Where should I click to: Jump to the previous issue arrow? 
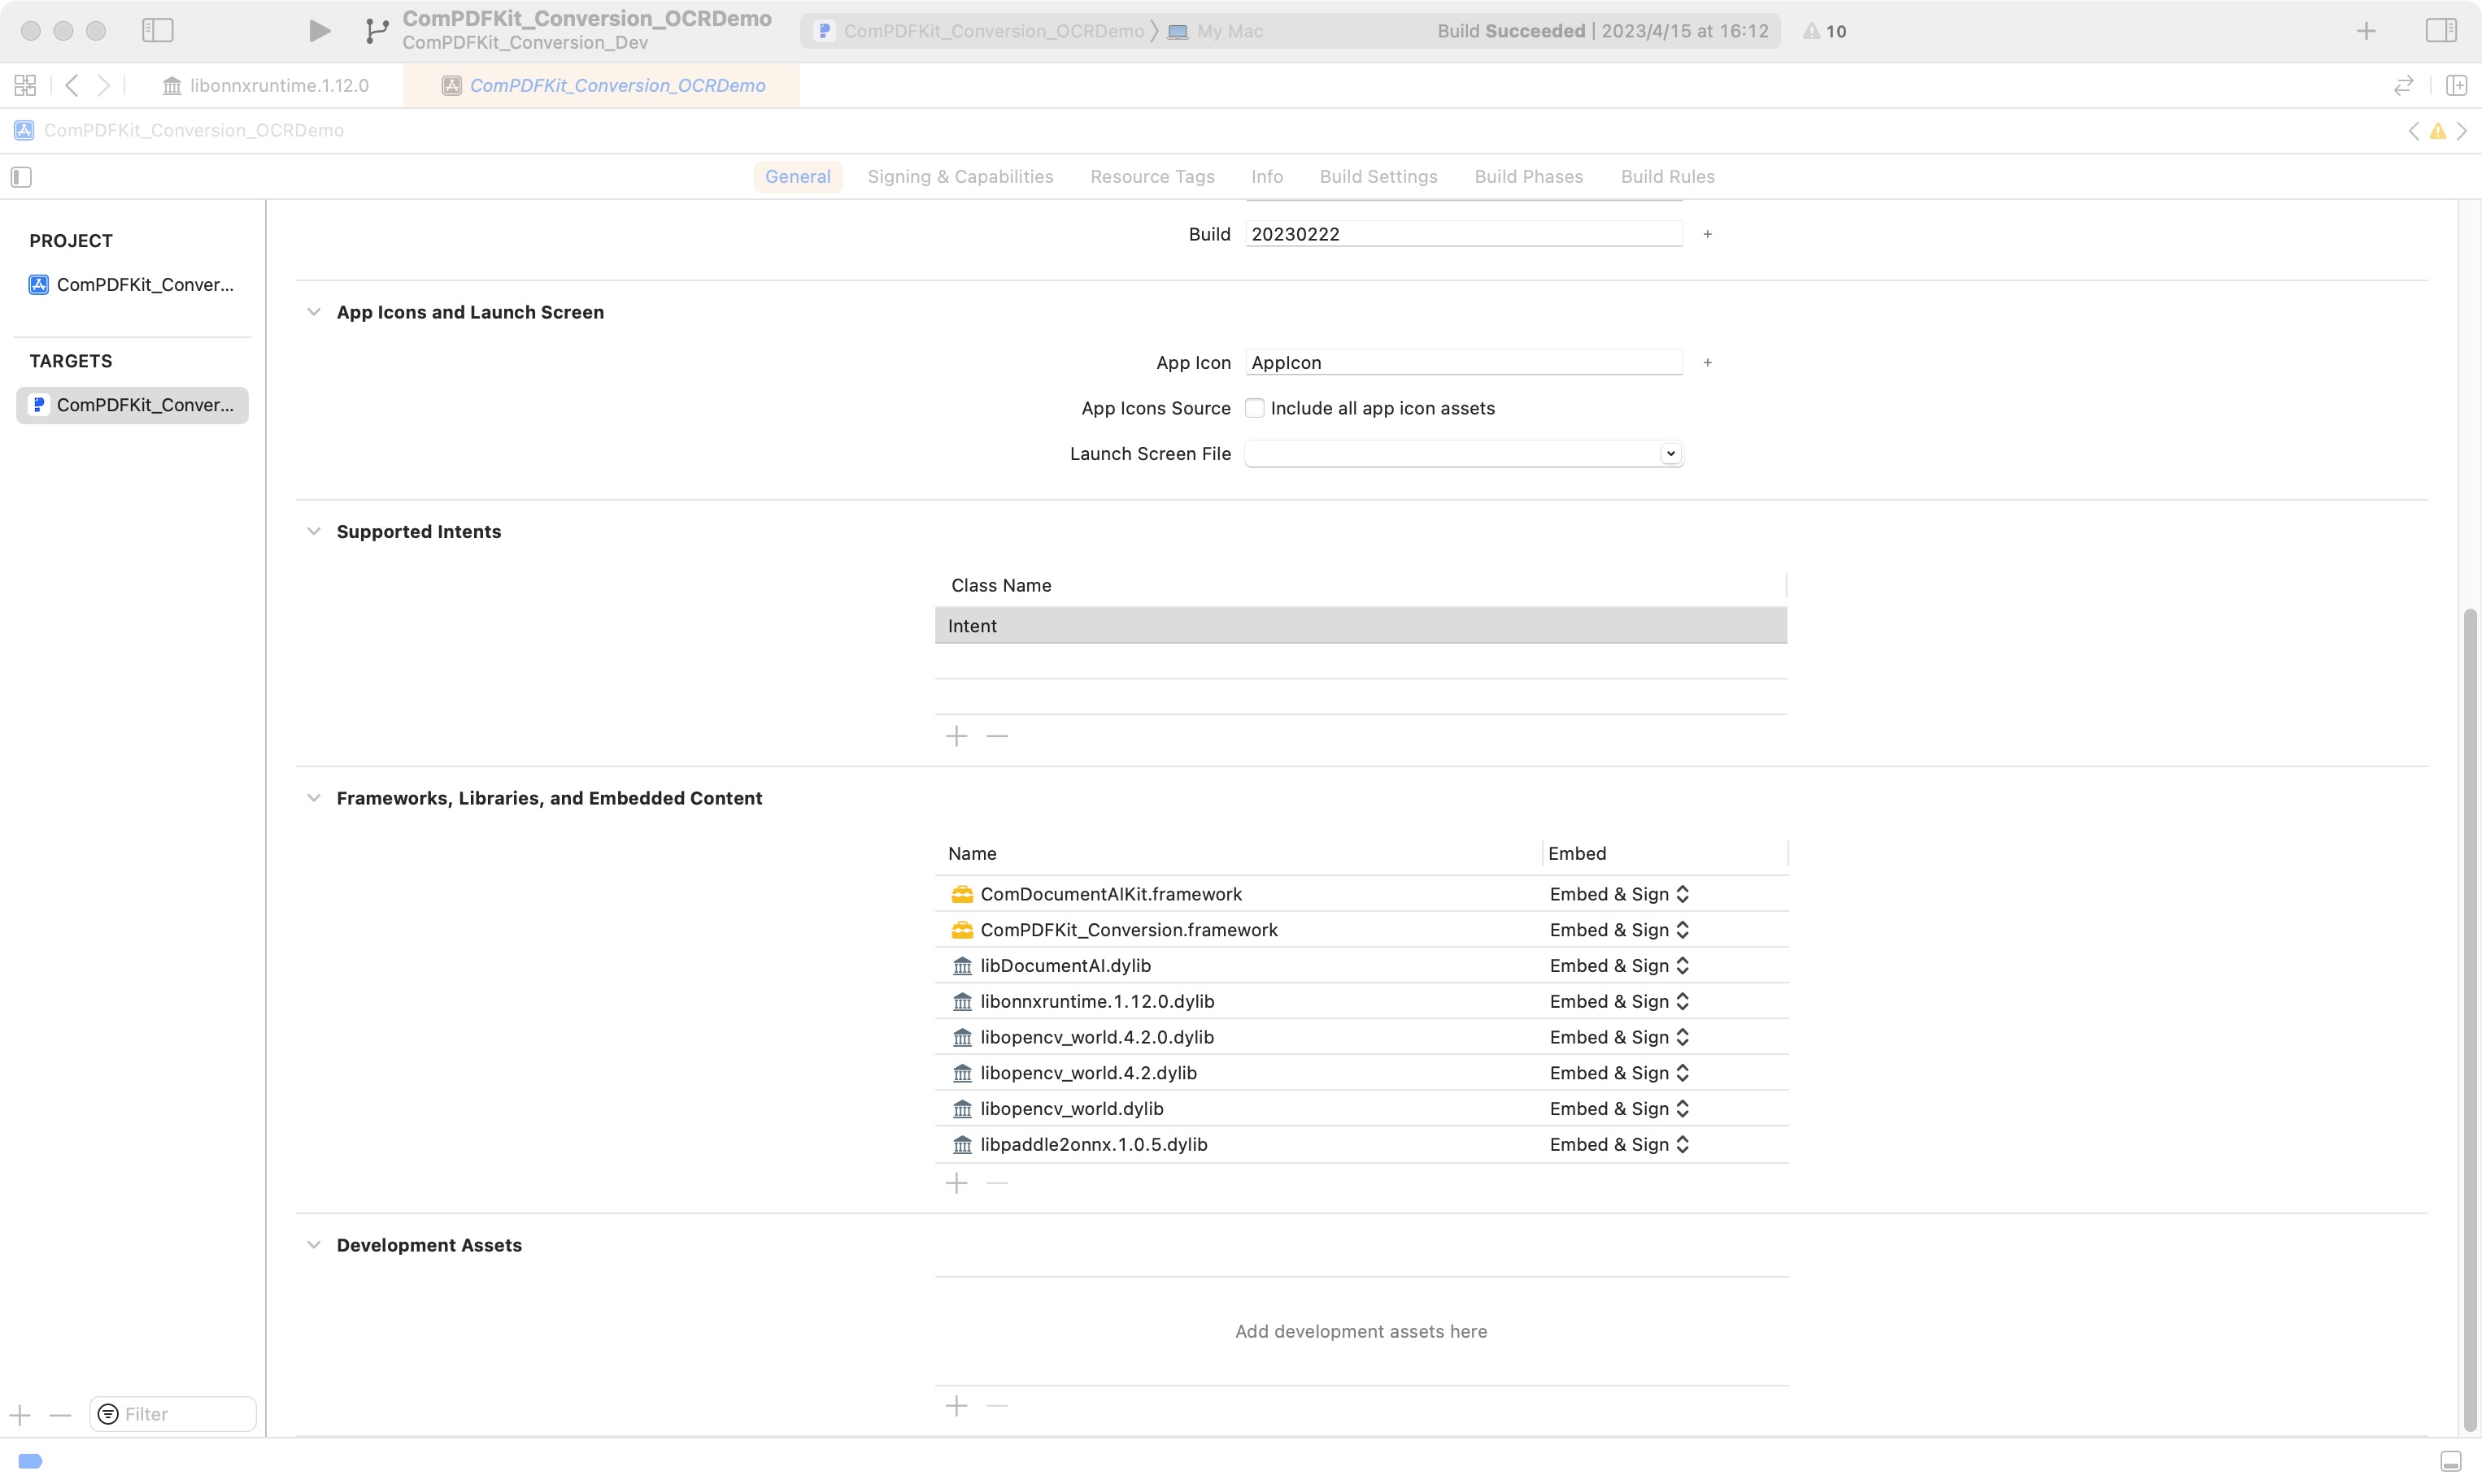2414,131
